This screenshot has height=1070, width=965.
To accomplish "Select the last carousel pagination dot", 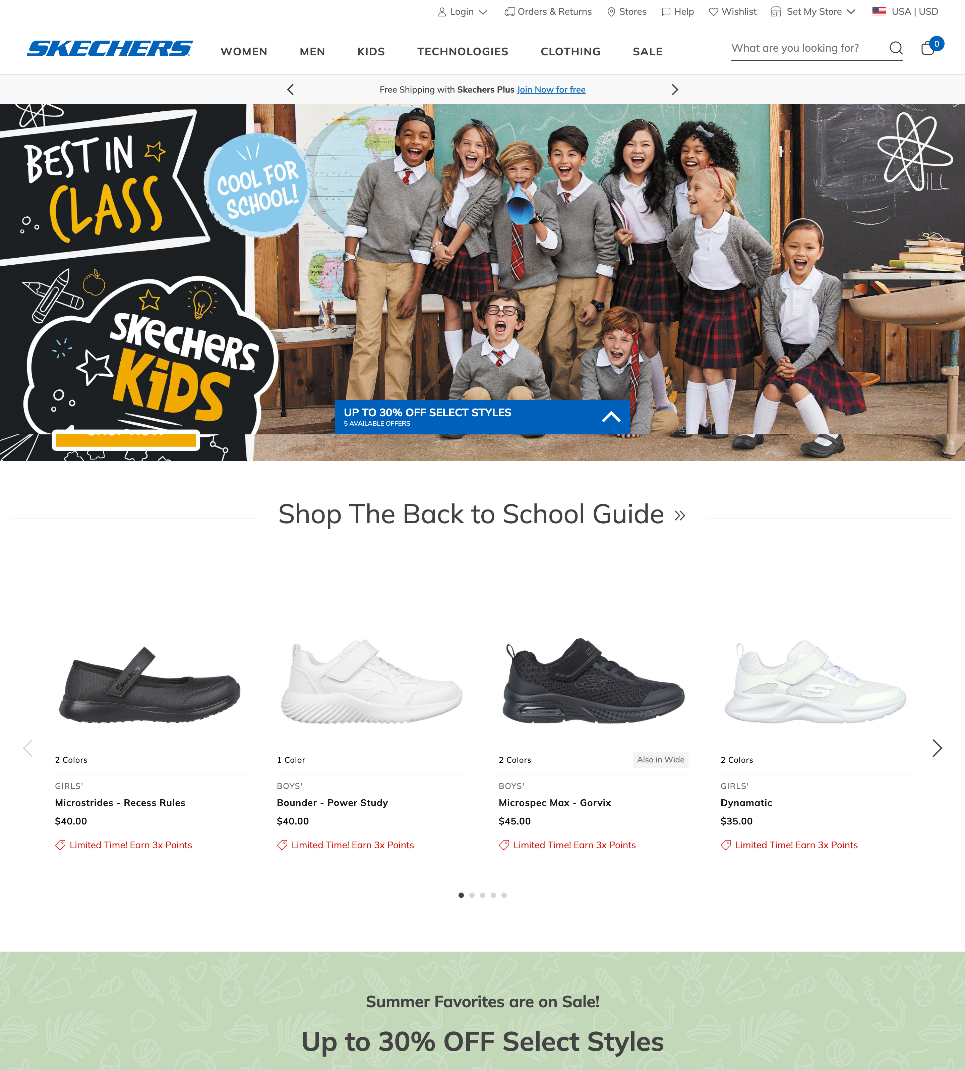I will click(x=504, y=895).
